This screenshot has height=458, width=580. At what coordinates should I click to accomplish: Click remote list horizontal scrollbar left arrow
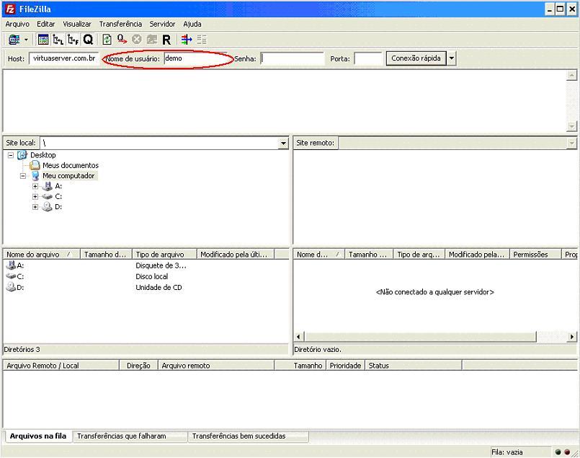coord(299,337)
